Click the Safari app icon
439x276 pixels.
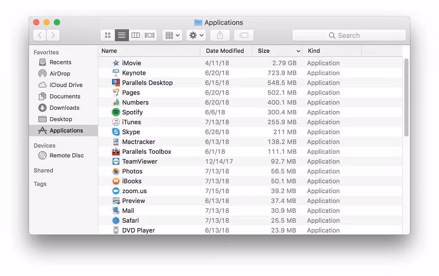pyautogui.click(x=116, y=220)
